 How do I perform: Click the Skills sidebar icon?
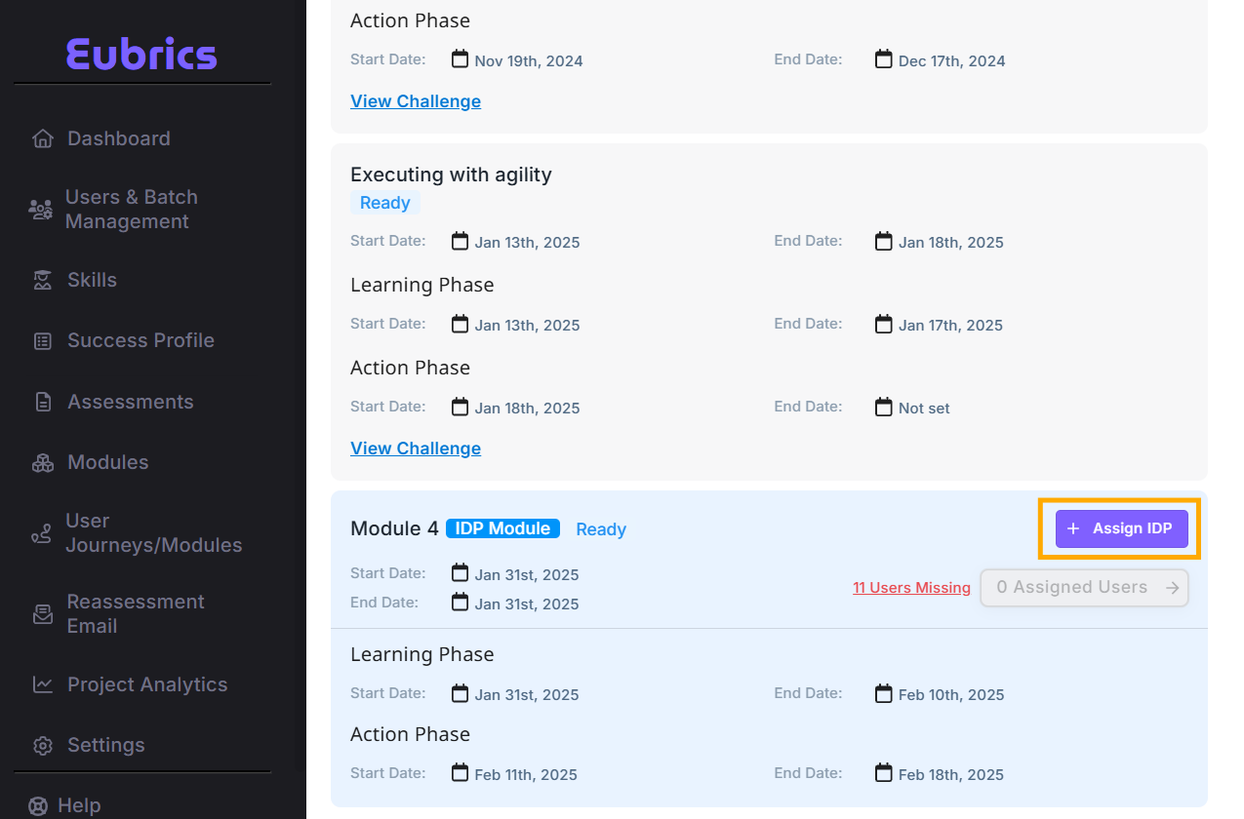[42, 281]
